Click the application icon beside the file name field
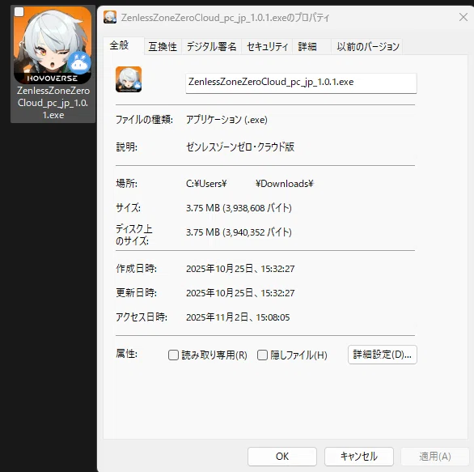 [129, 79]
